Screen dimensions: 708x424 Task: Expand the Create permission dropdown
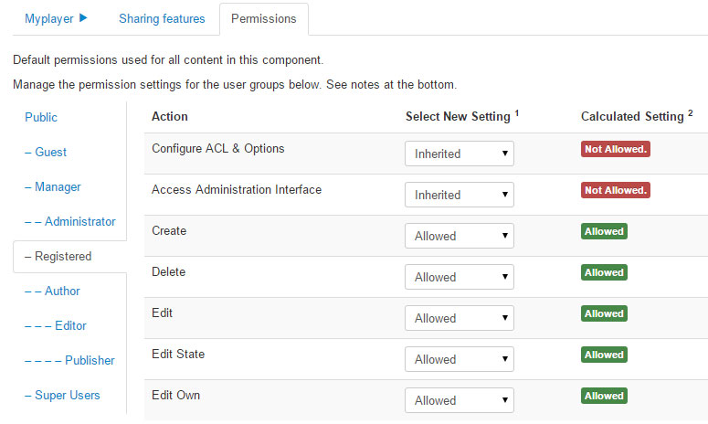pyautogui.click(x=460, y=236)
